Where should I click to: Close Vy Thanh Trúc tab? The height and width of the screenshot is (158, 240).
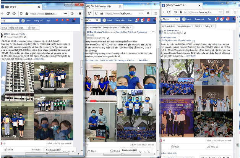tap(199, 5)
